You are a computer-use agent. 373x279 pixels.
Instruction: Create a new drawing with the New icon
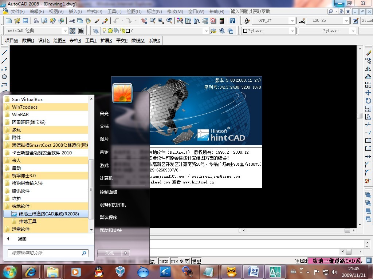(9, 21)
